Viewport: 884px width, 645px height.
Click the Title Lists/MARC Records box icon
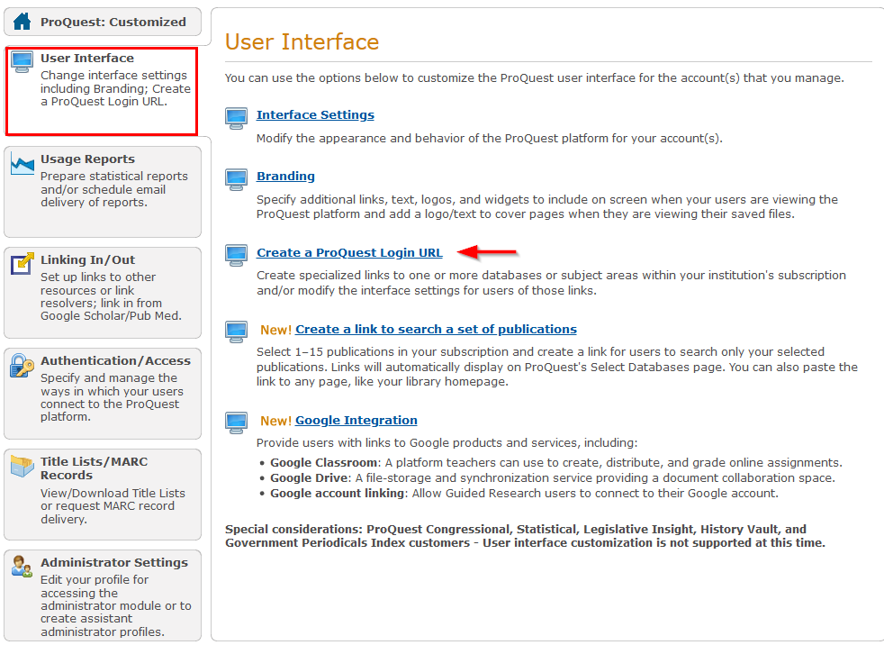pos(22,464)
